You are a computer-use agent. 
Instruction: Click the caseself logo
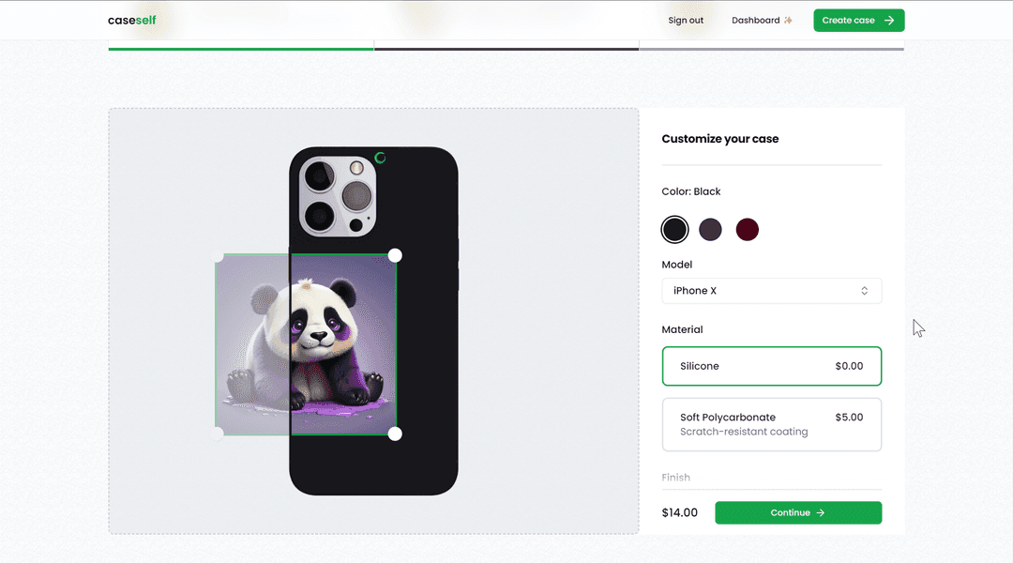tap(132, 20)
